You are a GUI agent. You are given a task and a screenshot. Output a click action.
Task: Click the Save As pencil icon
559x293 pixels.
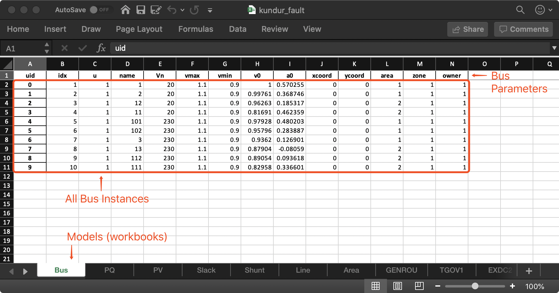point(156,10)
